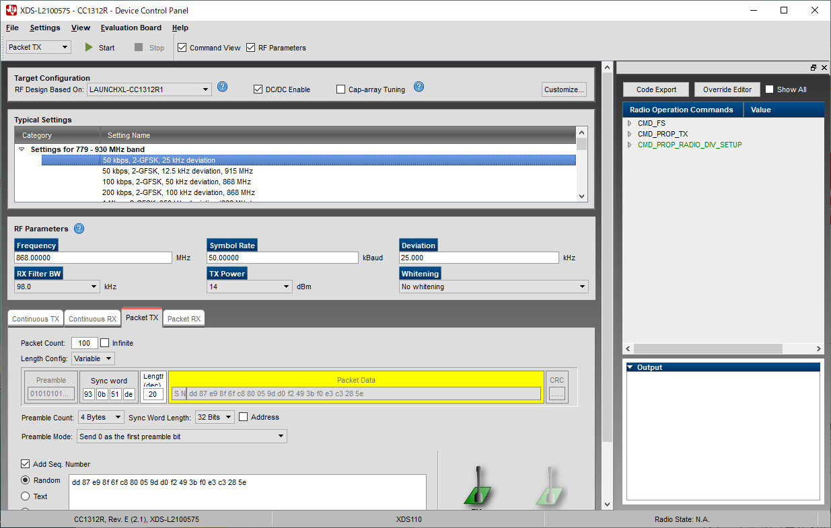Disable DC/DC Enable checkbox
Viewport: 831px width, 528px height.
pos(258,89)
